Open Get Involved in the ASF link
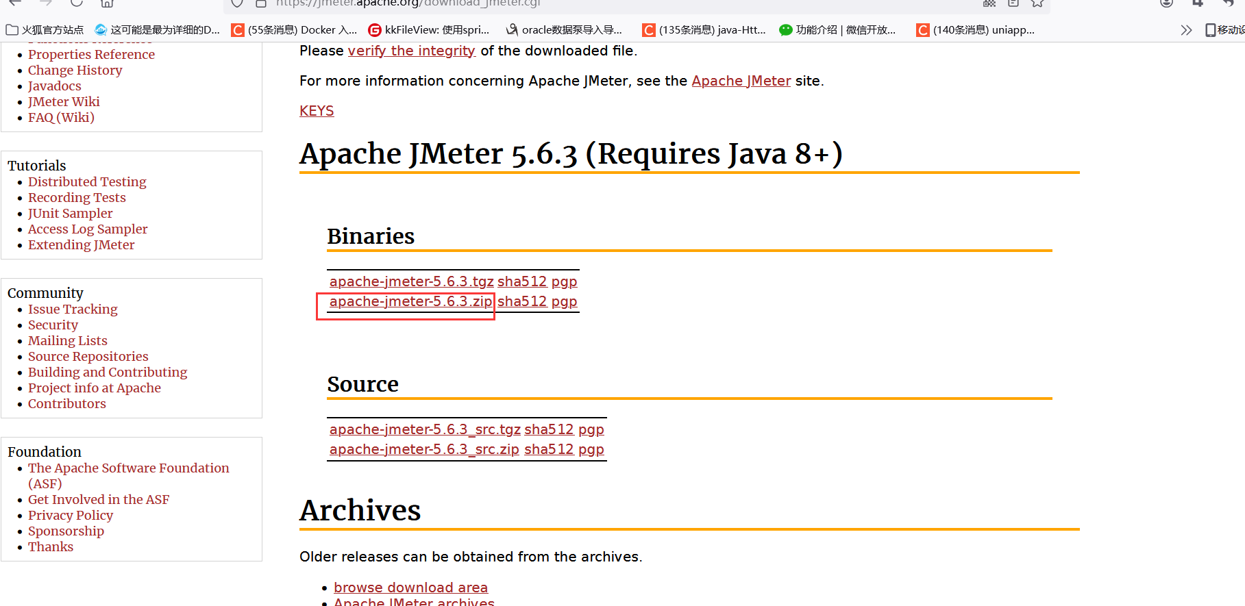This screenshot has width=1245, height=606. pyautogui.click(x=99, y=499)
